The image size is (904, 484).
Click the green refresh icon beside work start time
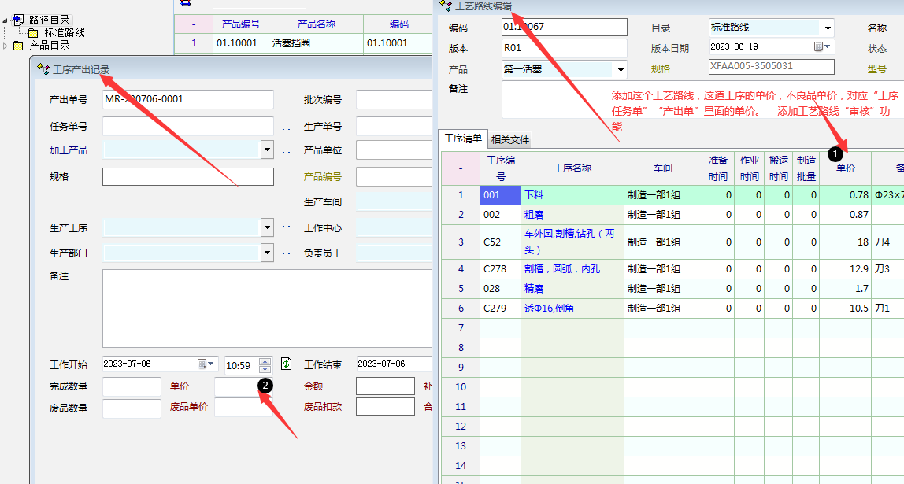pyautogui.click(x=287, y=364)
